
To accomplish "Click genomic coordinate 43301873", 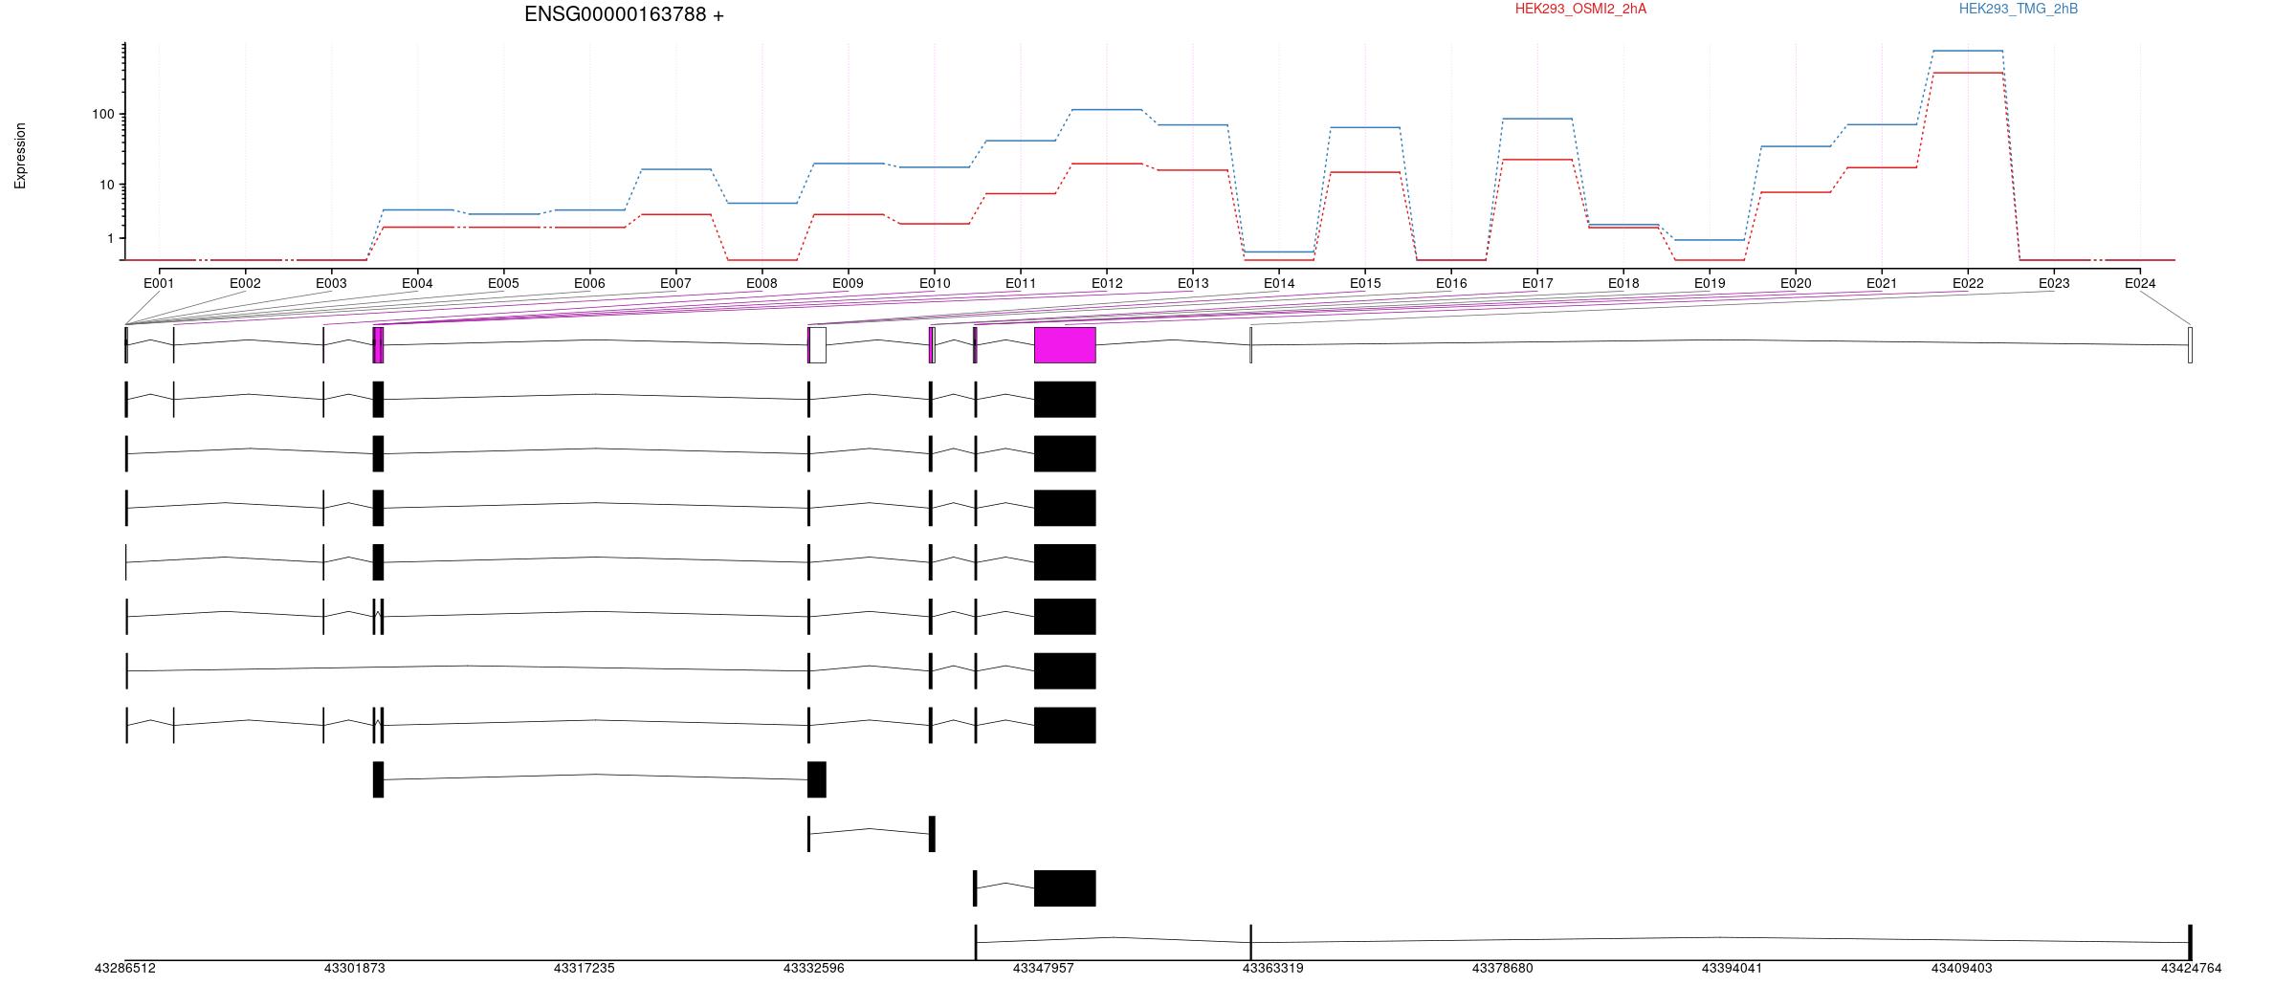I will [355, 969].
